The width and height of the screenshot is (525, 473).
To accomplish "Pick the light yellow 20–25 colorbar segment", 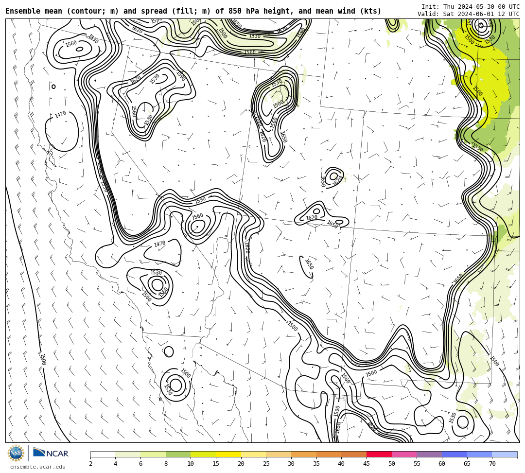I will [x=253, y=454].
